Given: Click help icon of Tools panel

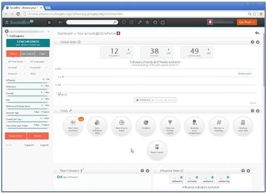Looking at the screenshot, I should pos(252,111).
